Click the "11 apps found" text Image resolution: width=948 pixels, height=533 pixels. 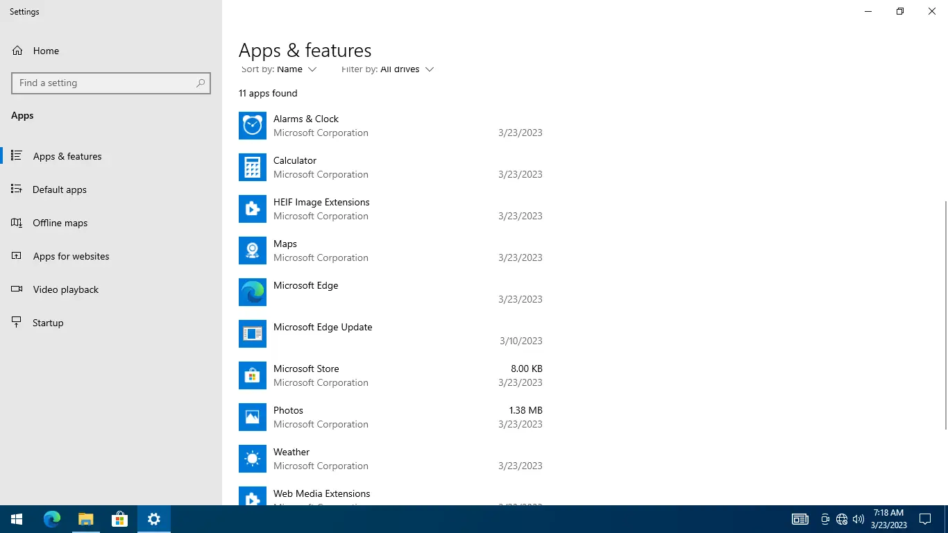point(268,93)
